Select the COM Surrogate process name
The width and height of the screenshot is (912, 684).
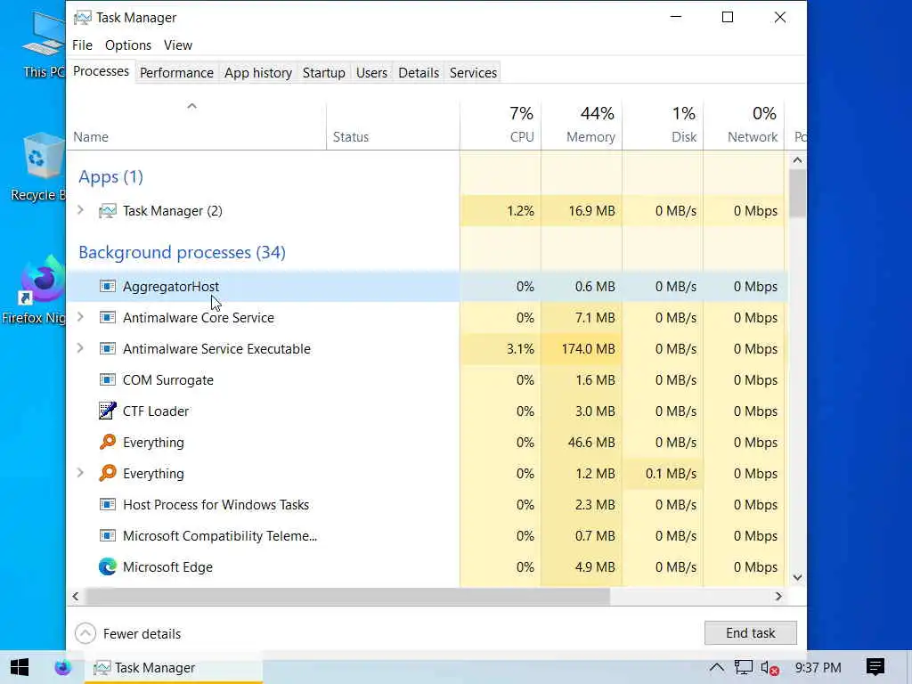168,379
